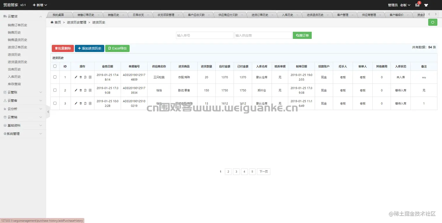442x223 pixels.
Task: Open 销售退货历史 in the sidebar
Action: [18, 40]
